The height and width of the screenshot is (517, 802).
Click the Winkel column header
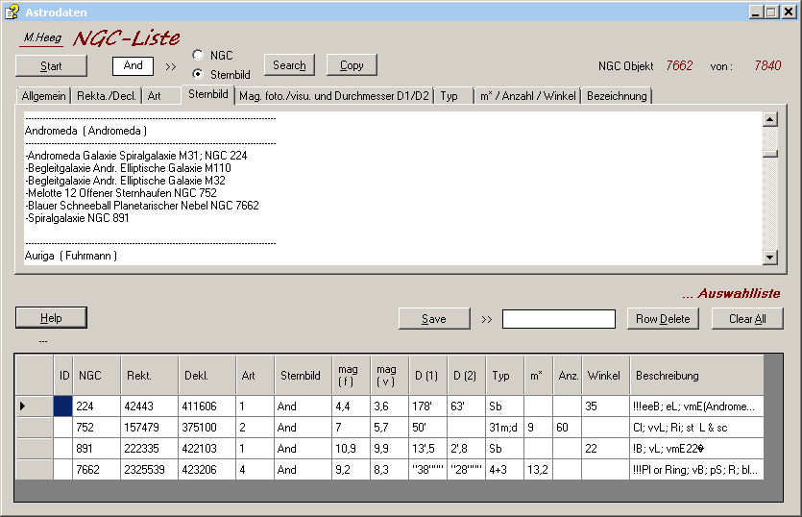pos(606,375)
